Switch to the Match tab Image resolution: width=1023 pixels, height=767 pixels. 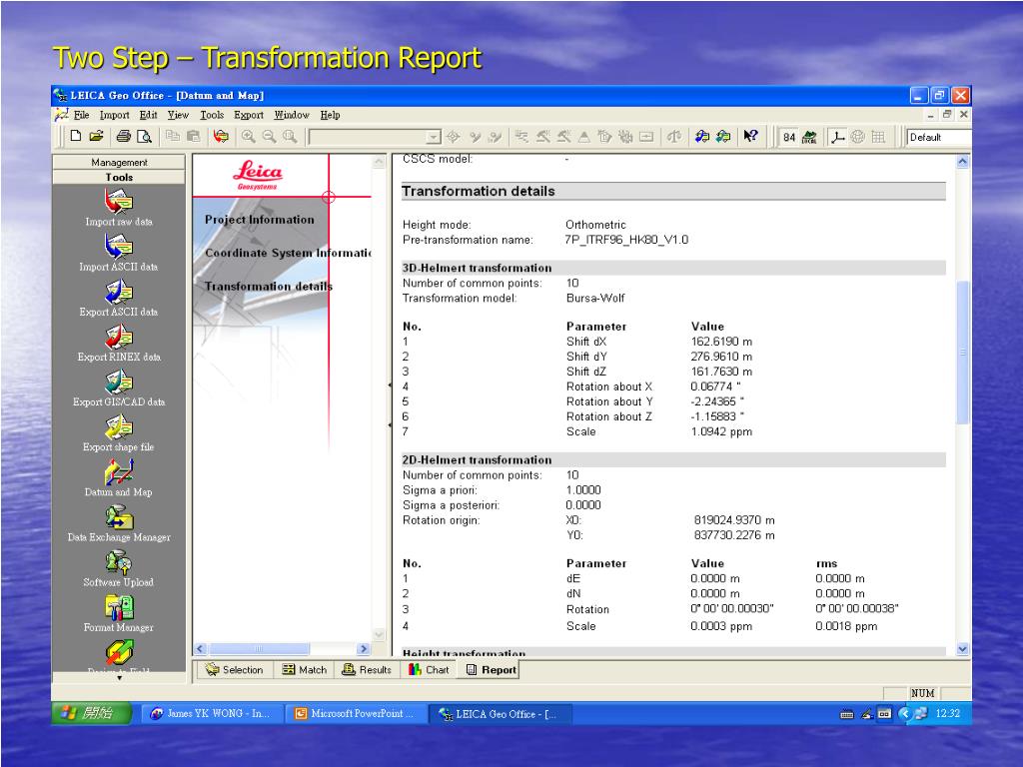[304, 670]
